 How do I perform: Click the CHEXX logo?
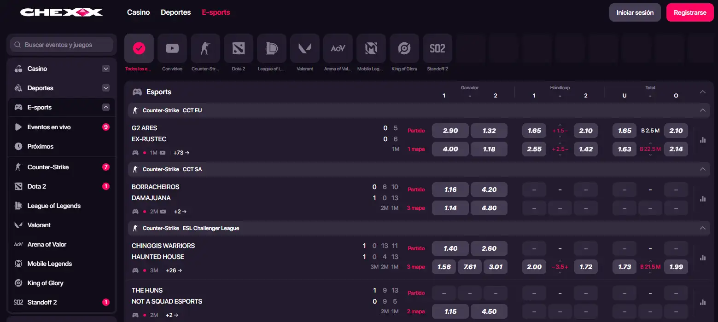[61, 12]
